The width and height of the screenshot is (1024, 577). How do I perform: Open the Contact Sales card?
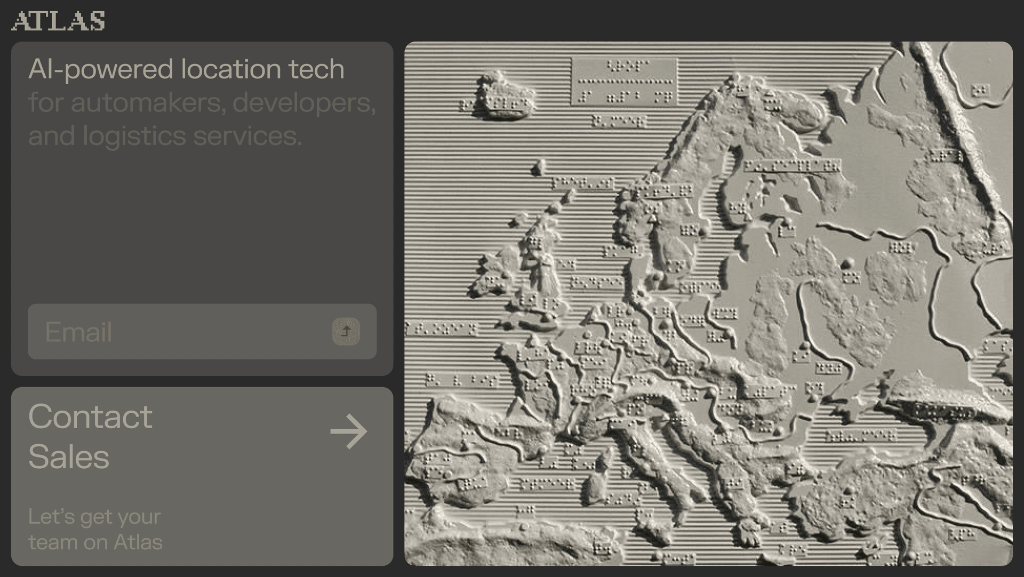202,476
